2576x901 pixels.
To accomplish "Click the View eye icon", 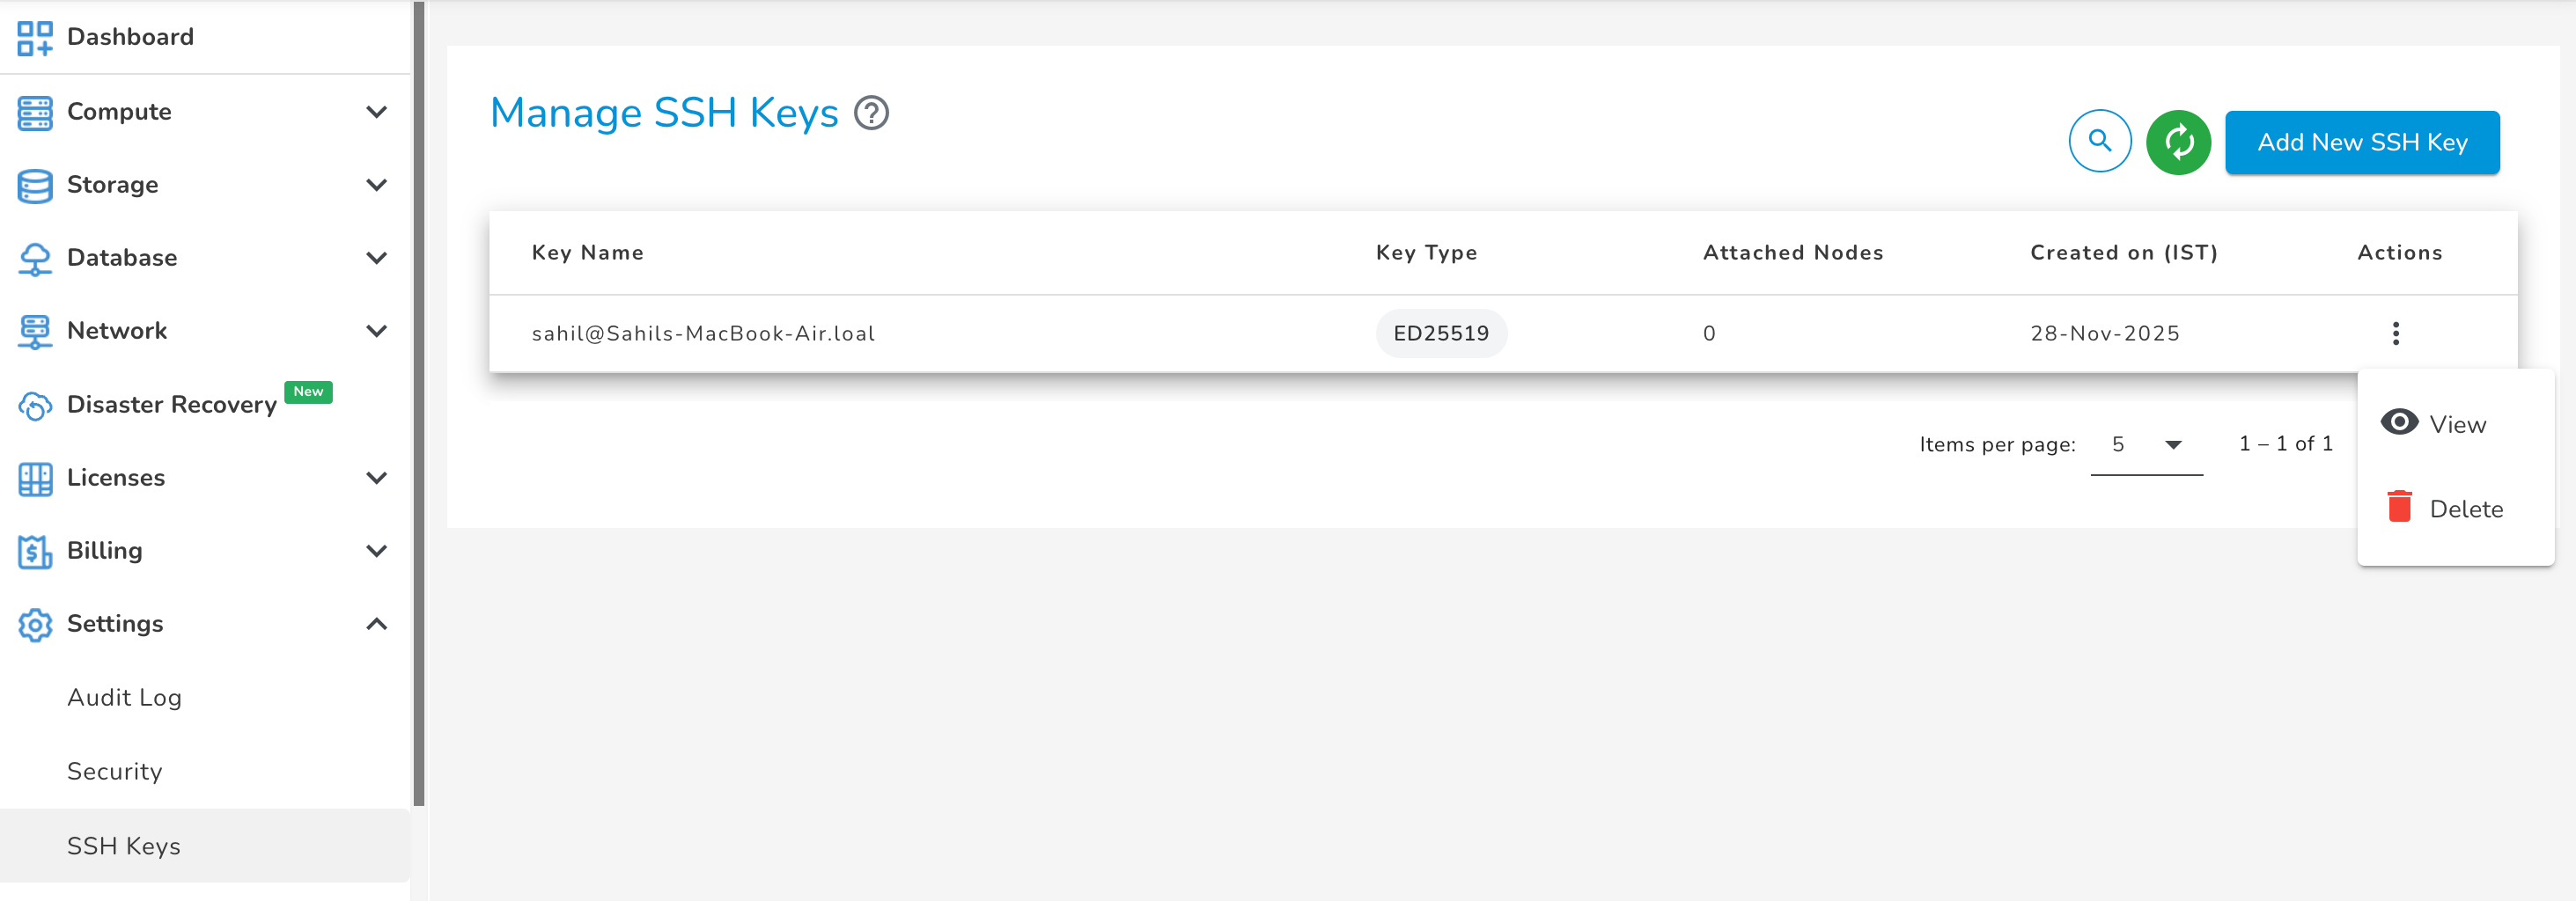I will point(2399,422).
